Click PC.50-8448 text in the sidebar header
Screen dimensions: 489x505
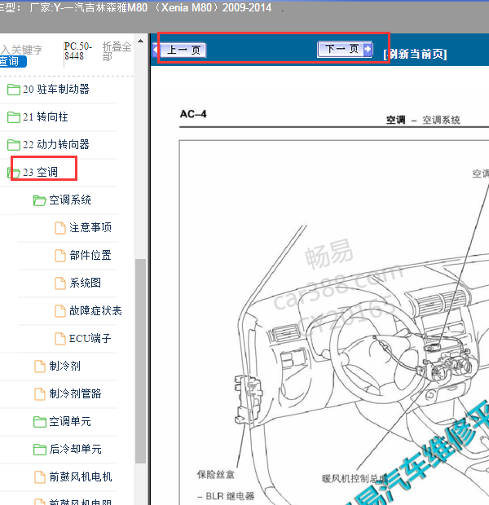tap(77, 50)
